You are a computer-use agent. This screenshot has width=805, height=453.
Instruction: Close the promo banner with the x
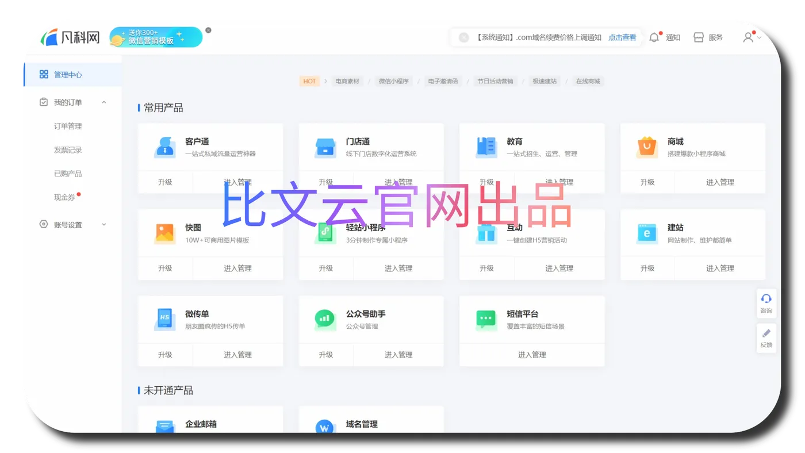pos(208,30)
